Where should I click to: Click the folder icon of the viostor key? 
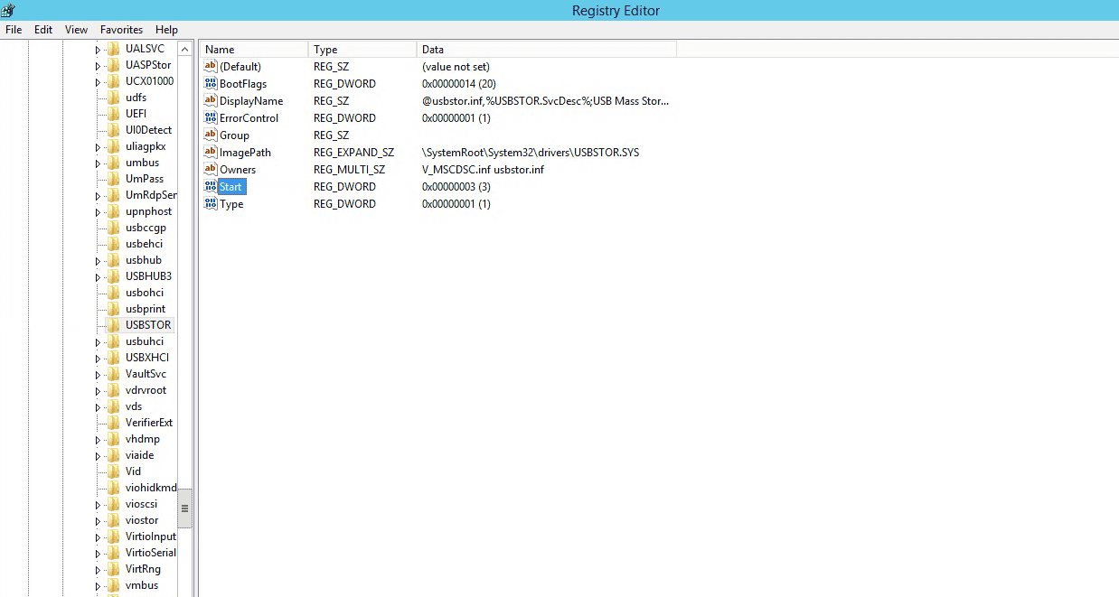tap(114, 520)
